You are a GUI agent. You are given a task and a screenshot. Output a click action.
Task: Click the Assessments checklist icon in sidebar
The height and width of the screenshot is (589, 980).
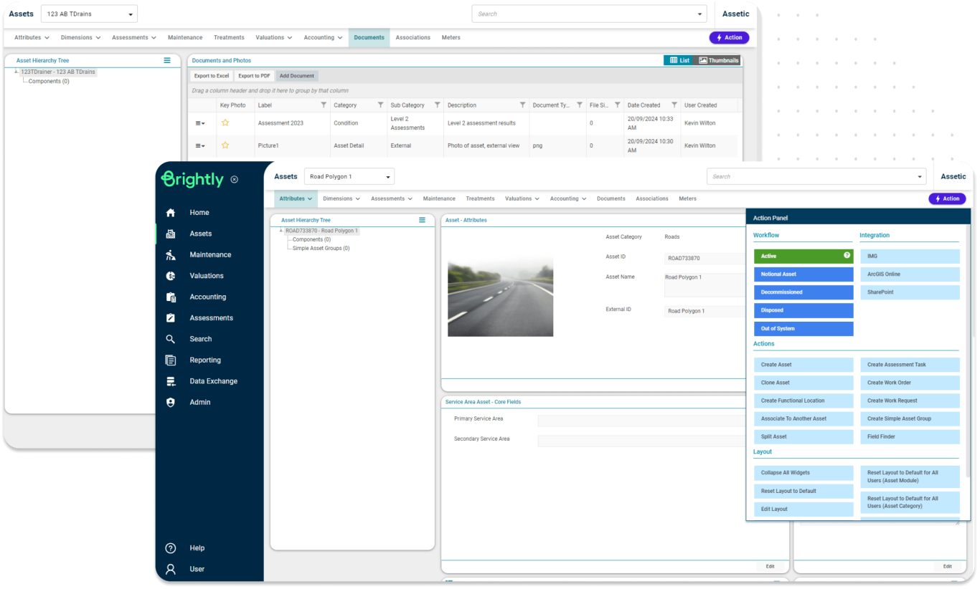click(x=170, y=317)
